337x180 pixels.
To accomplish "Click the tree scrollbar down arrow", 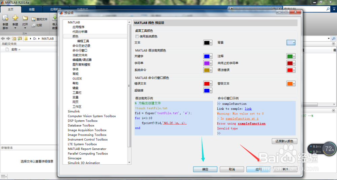I will pyautogui.click(x=129, y=162).
